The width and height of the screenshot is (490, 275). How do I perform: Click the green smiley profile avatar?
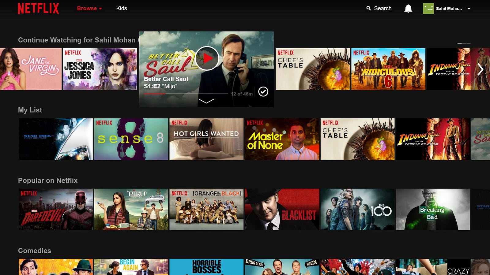point(428,9)
